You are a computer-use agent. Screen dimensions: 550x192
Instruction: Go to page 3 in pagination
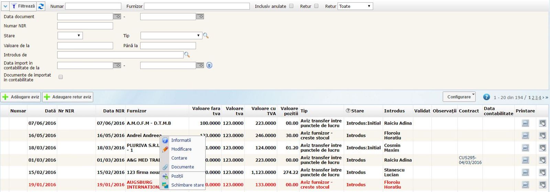537,98
